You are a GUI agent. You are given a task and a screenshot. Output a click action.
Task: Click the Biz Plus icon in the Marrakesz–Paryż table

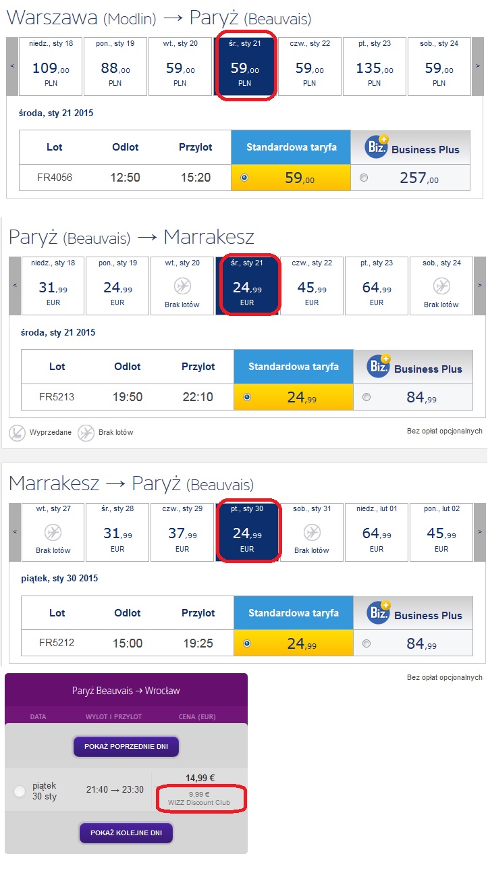point(379,612)
